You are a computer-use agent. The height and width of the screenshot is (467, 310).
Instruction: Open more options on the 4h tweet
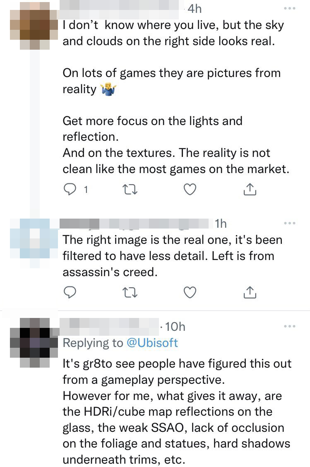point(290,9)
